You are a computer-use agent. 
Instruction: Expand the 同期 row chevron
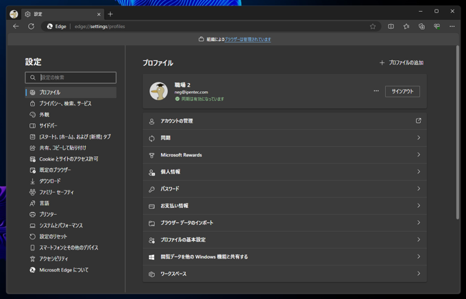tap(419, 138)
